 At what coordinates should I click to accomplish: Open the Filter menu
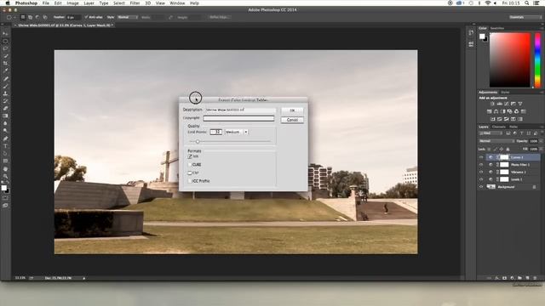(x=135, y=3)
